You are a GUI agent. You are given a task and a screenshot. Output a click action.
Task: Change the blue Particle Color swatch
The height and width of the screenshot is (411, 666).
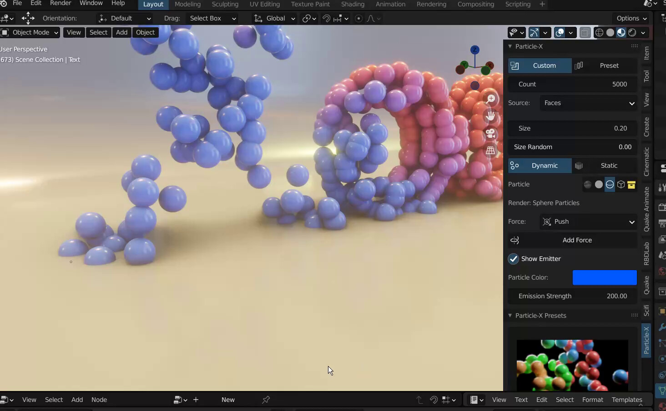point(605,277)
